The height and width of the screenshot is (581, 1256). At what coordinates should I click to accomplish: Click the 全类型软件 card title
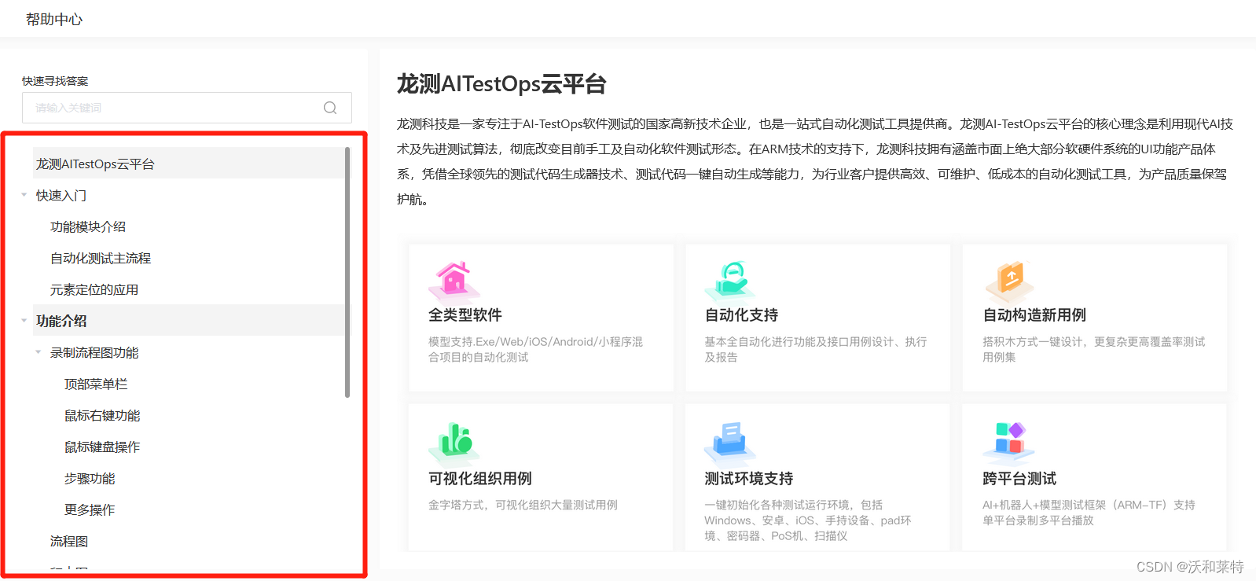pyautogui.click(x=465, y=314)
